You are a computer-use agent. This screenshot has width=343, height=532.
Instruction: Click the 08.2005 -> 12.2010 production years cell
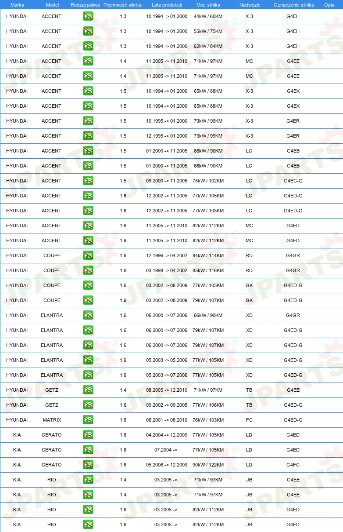(x=167, y=390)
